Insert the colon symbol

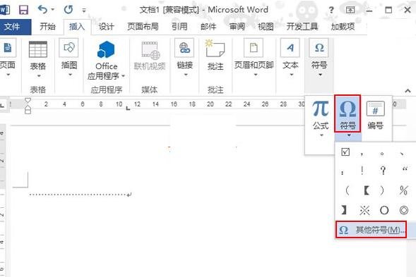pos(343,173)
